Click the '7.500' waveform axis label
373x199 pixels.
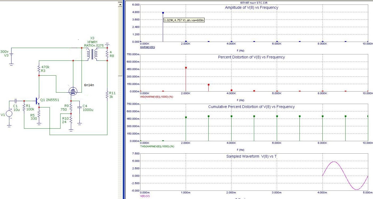click(136, 153)
